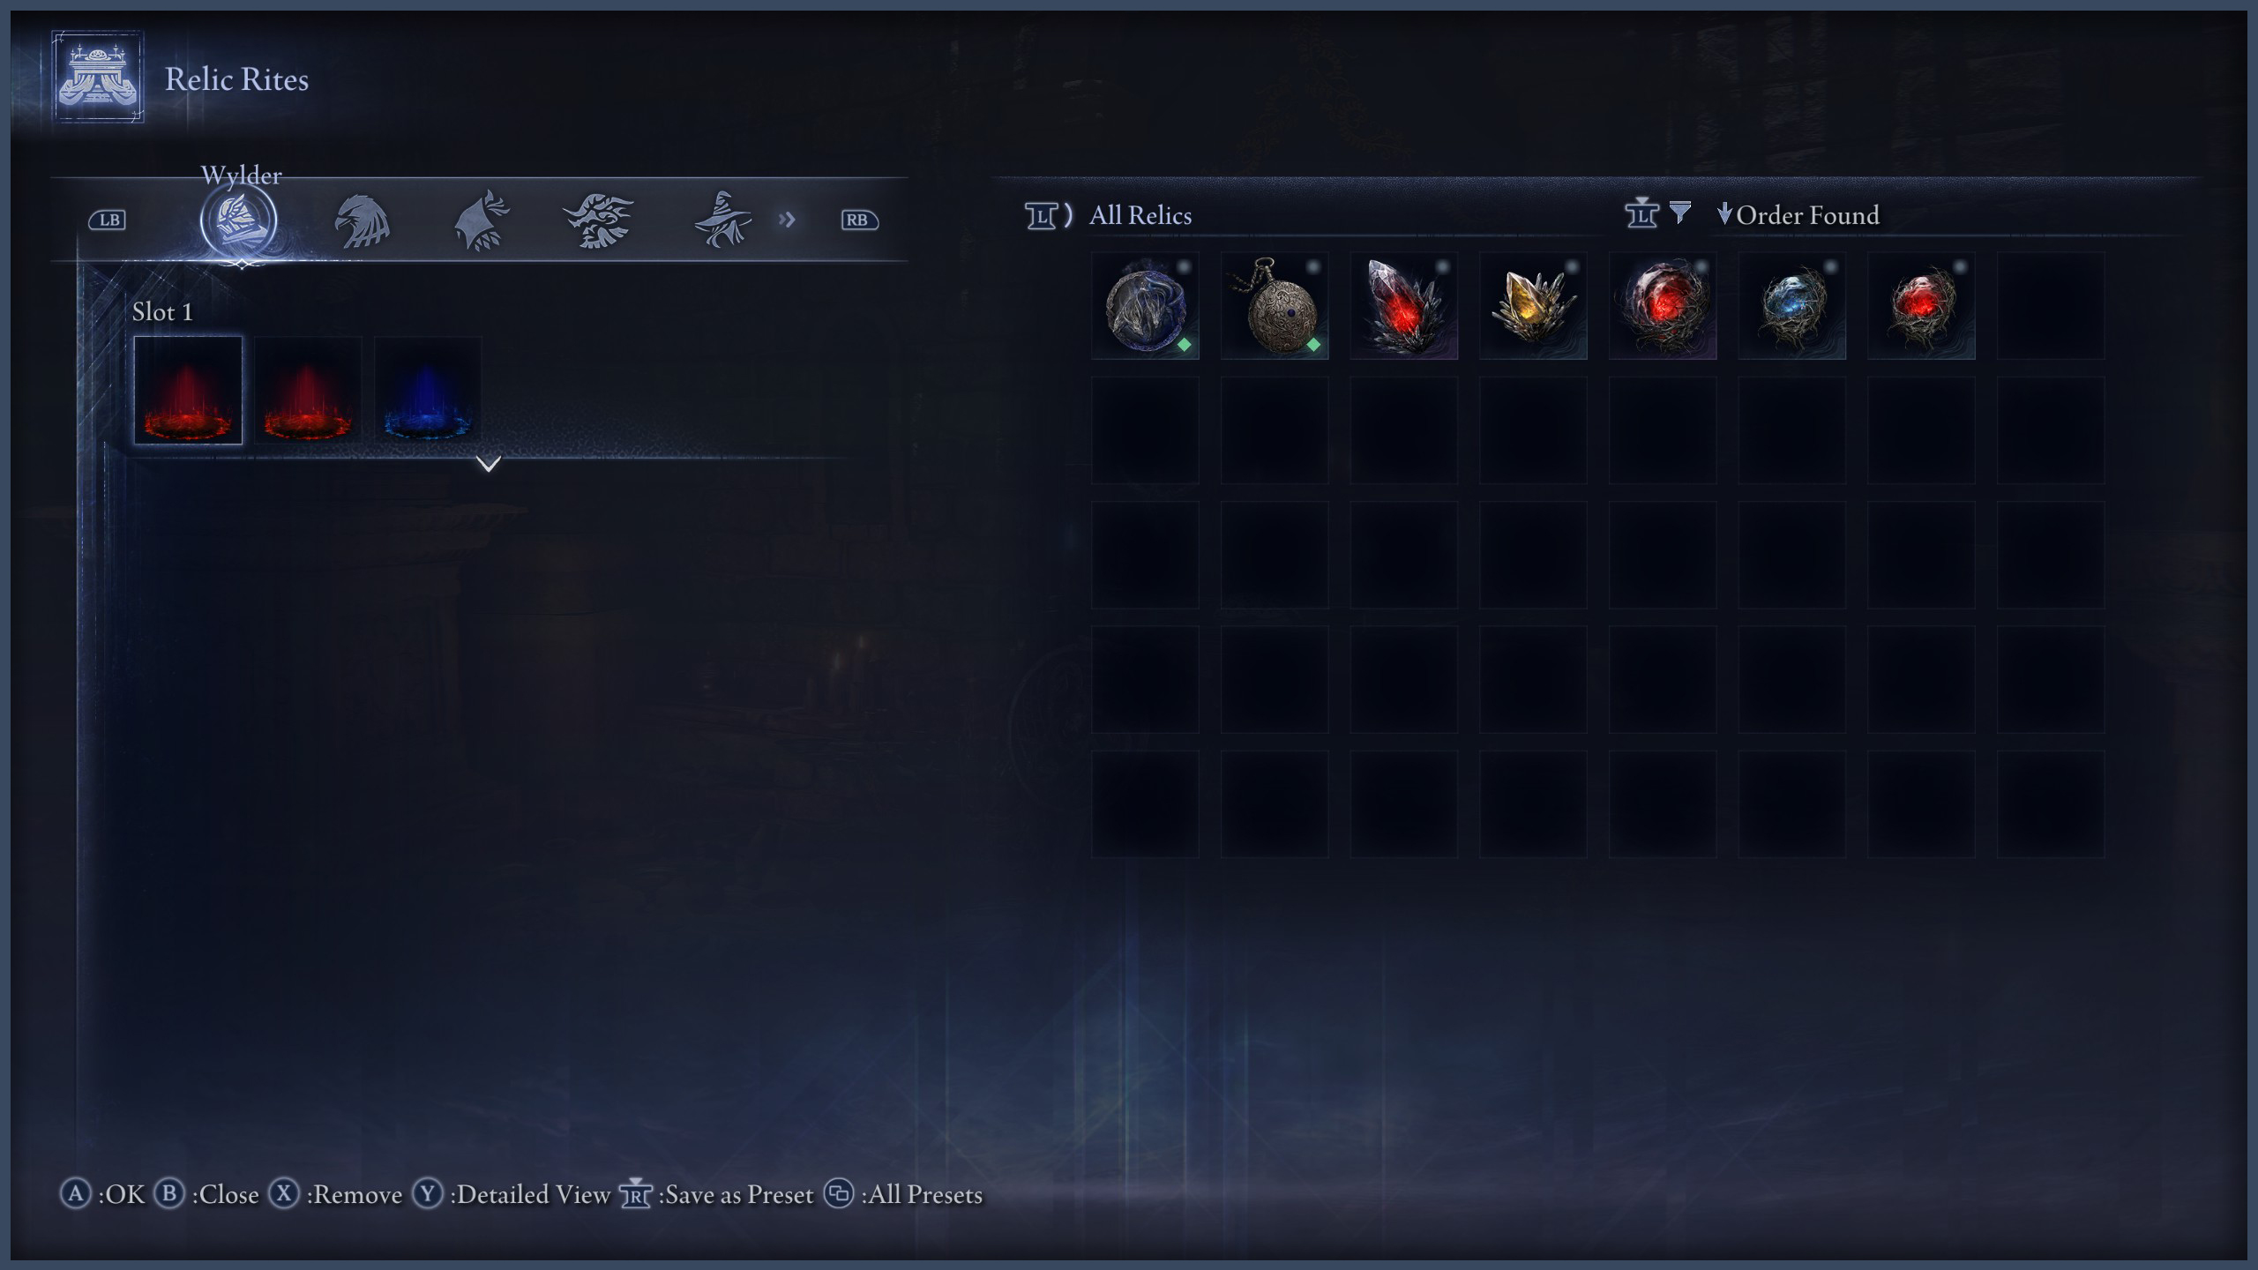Open All Presets
The image size is (2258, 1270).
[903, 1194]
